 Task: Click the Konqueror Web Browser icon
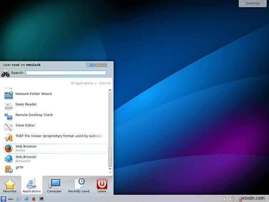click(8, 159)
